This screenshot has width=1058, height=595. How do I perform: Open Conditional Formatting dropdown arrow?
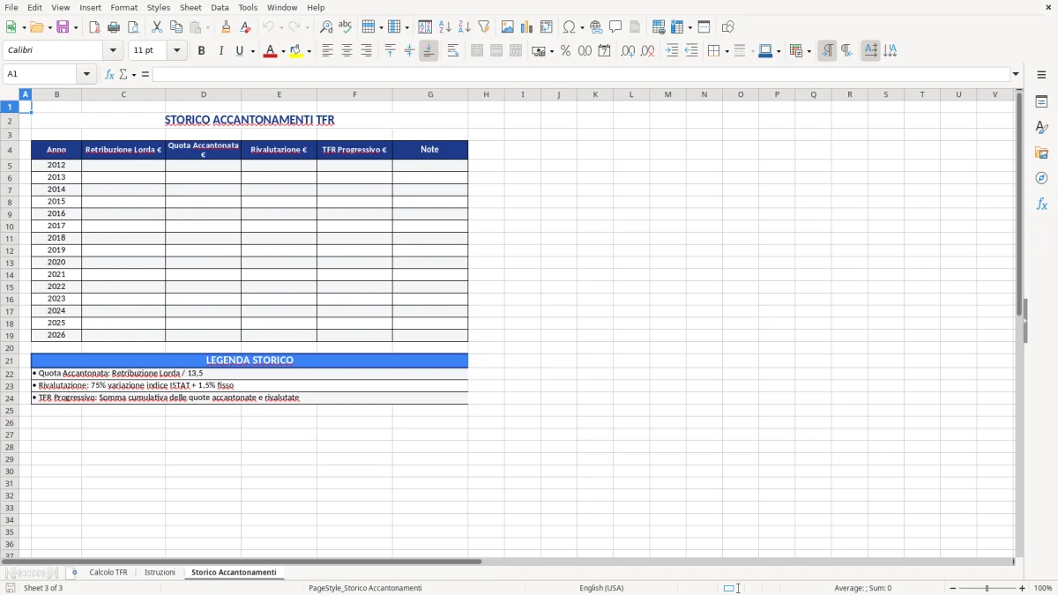[808, 51]
